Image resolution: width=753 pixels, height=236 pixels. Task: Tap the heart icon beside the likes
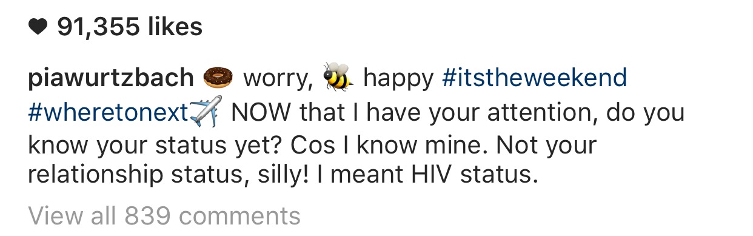(38, 27)
